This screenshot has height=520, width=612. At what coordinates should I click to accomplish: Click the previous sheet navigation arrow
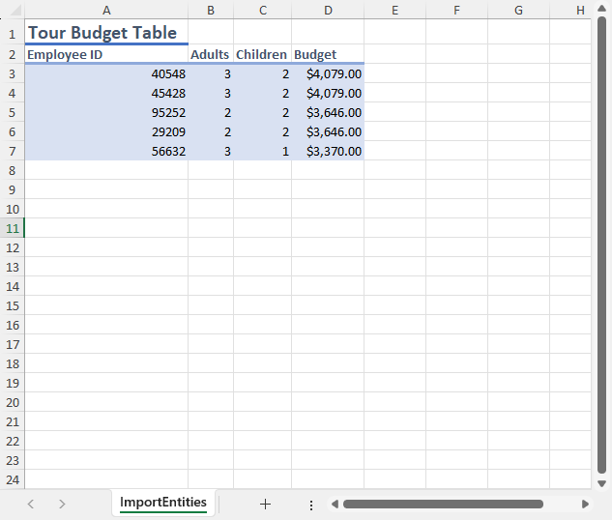click(31, 504)
